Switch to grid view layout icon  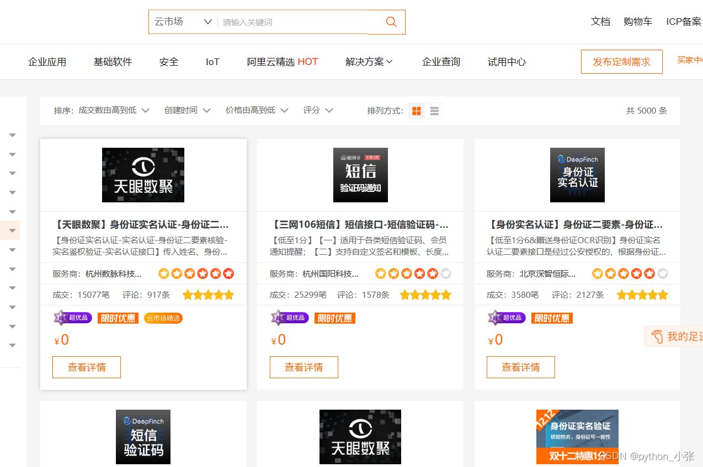click(417, 111)
